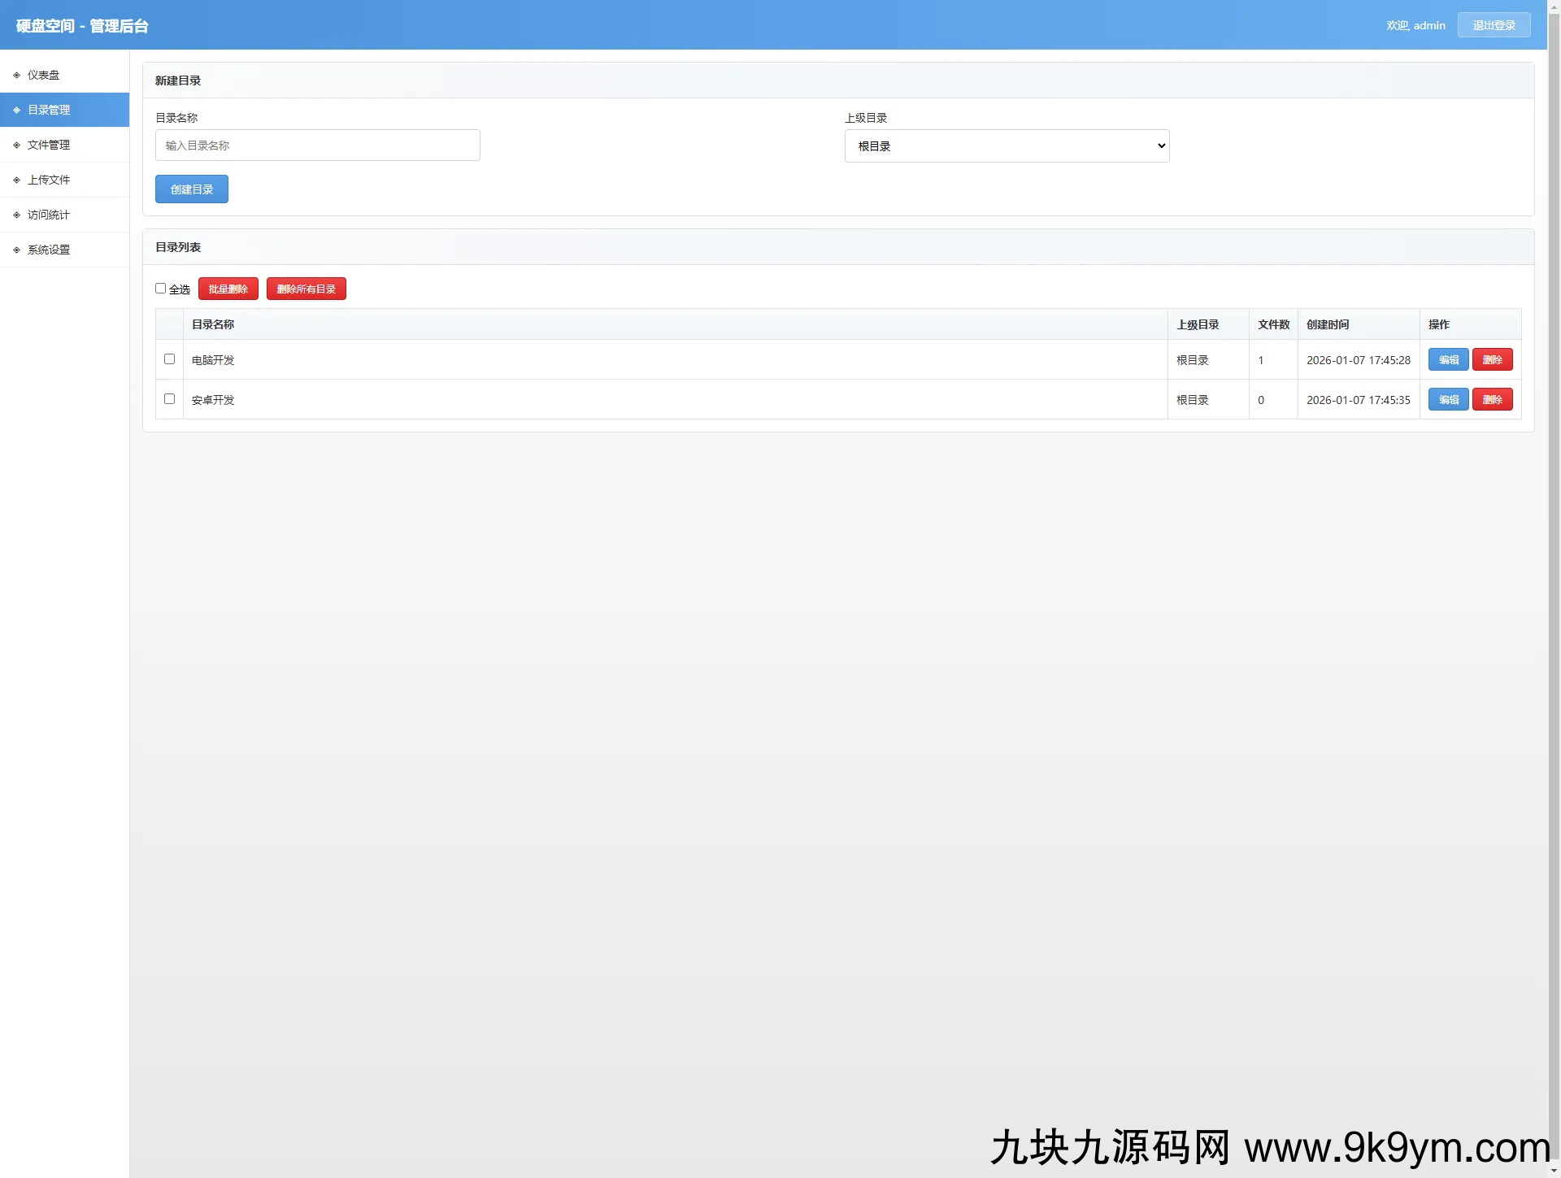This screenshot has height=1178, width=1561.
Task: Click the 退出登录 logout button
Action: [1494, 25]
